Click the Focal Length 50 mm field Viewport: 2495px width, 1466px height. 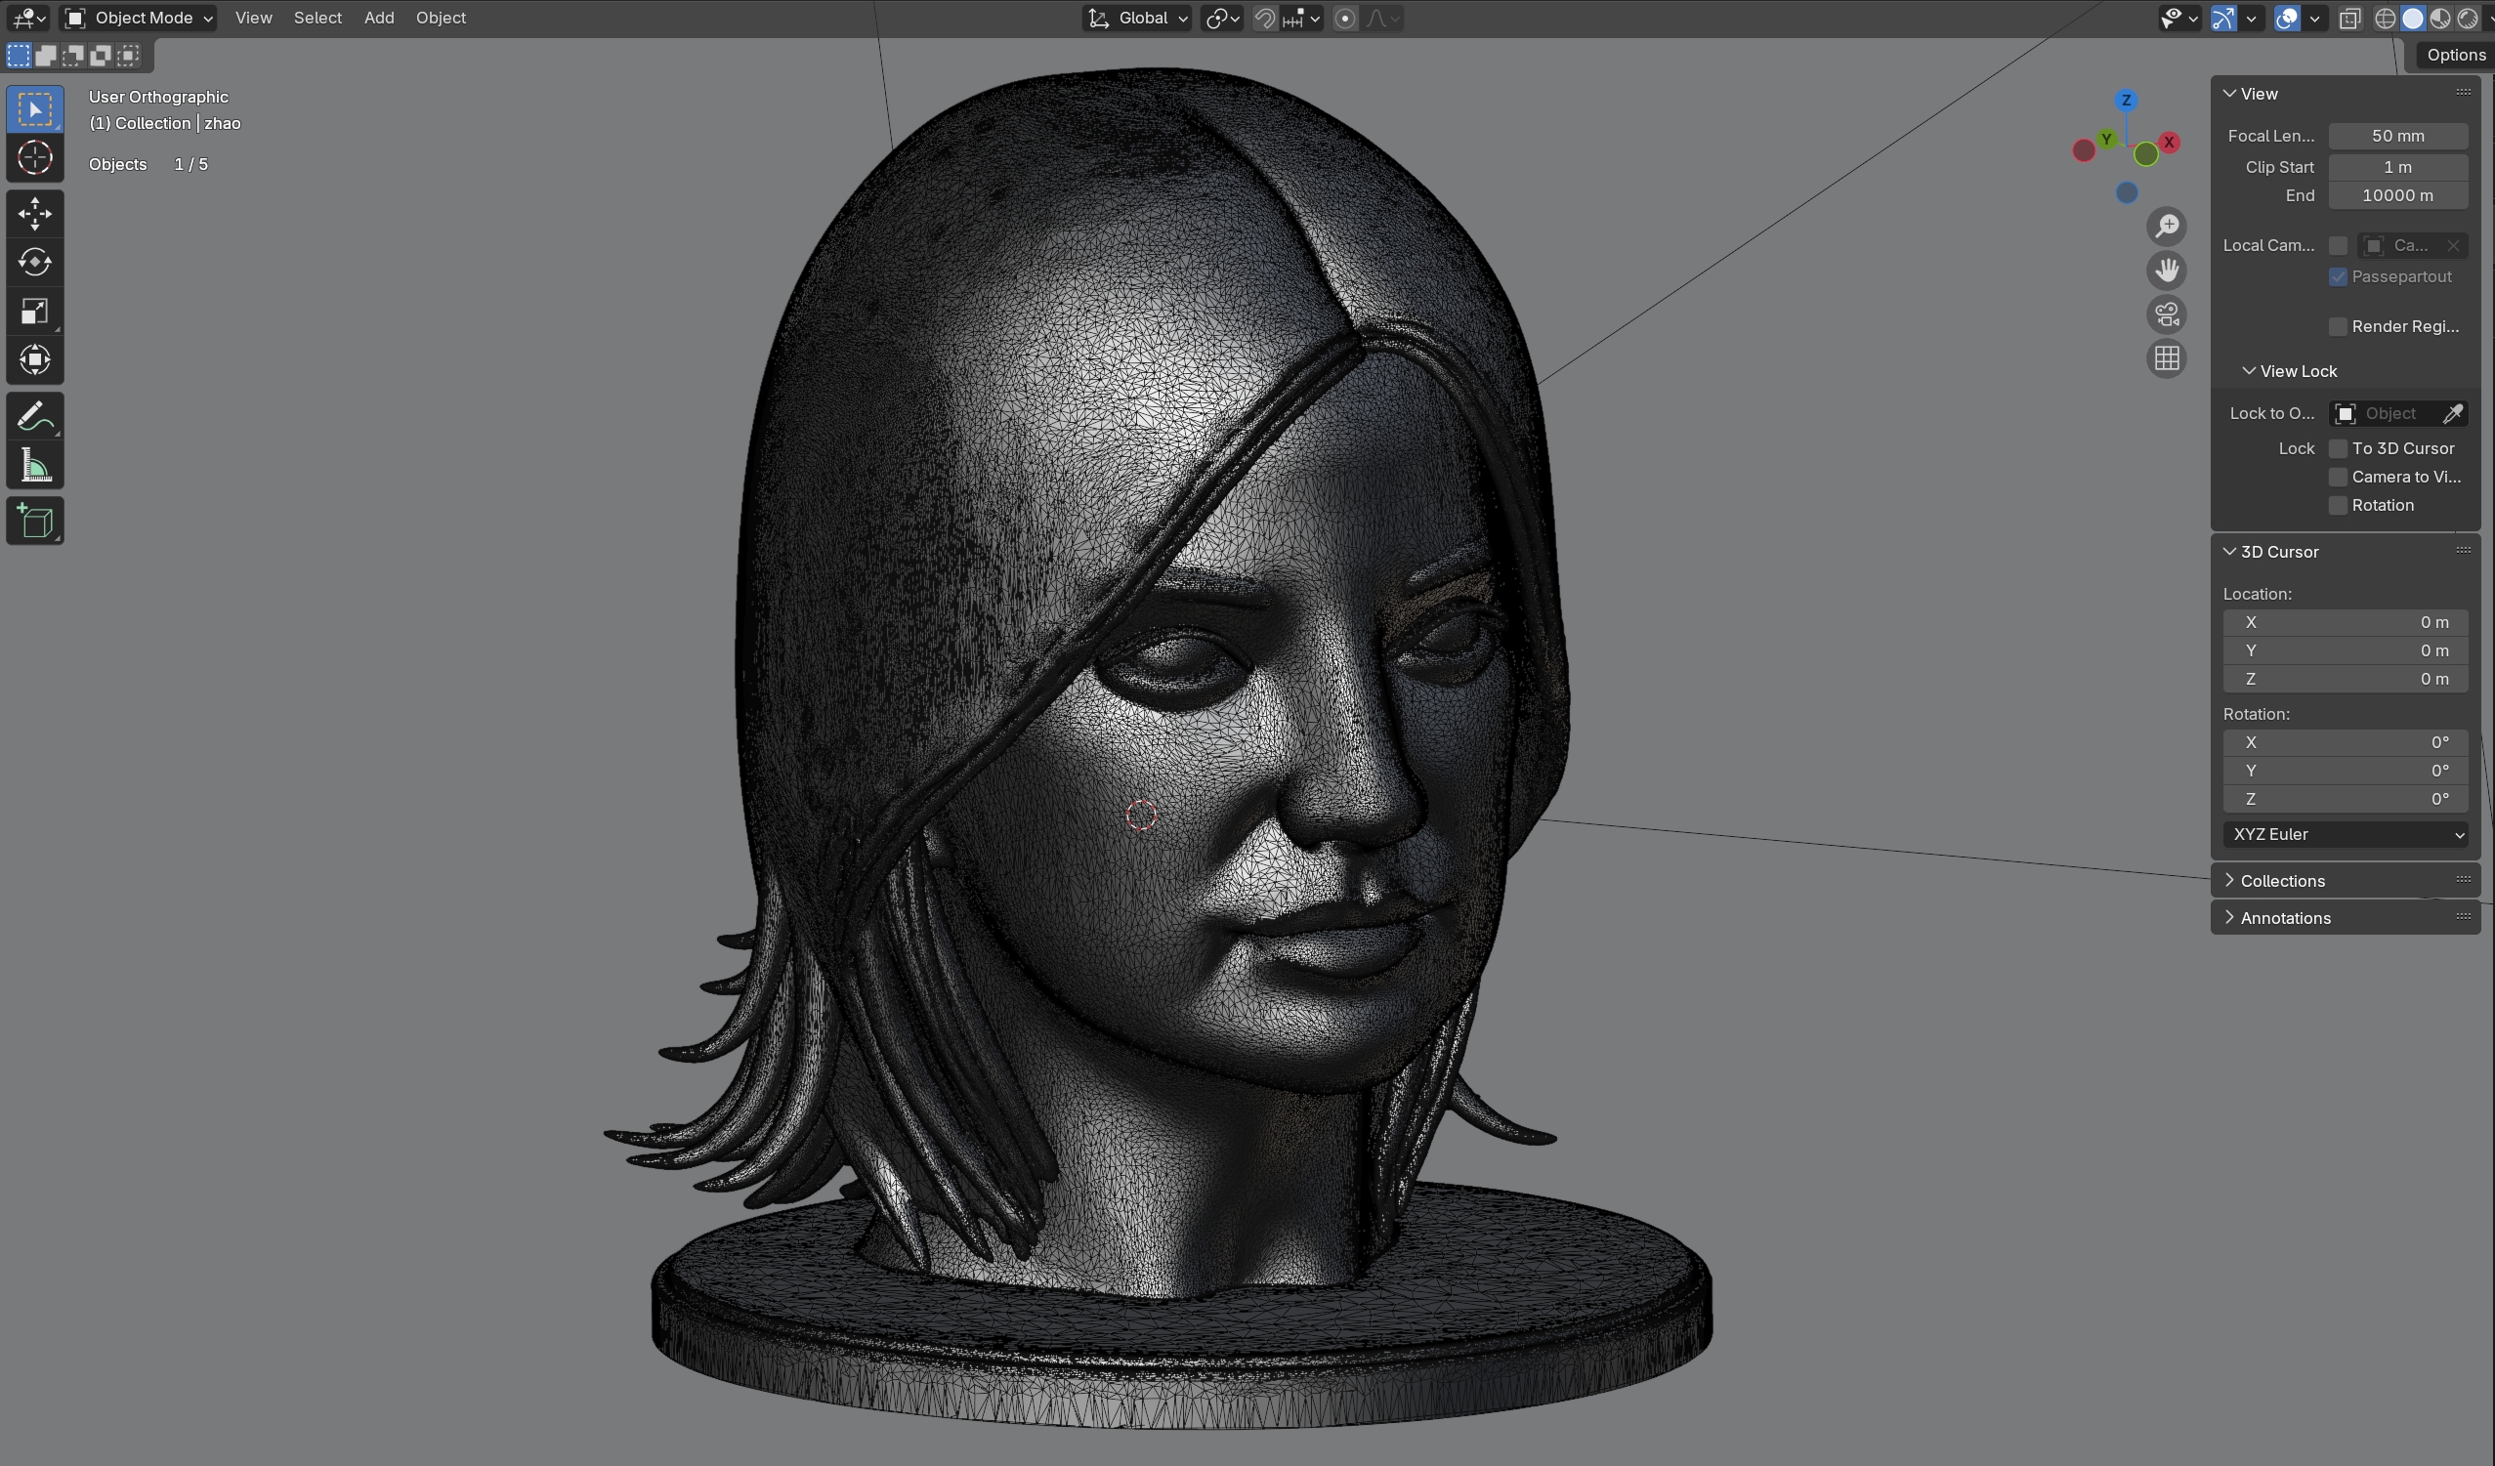[x=2397, y=136]
